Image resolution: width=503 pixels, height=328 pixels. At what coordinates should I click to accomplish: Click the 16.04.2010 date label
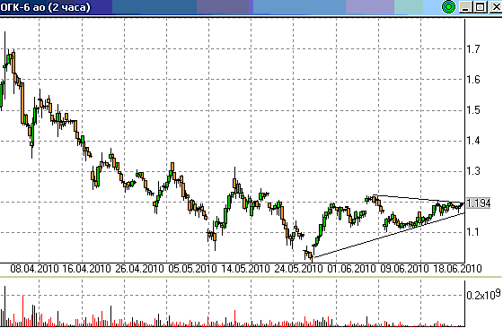[86, 269]
